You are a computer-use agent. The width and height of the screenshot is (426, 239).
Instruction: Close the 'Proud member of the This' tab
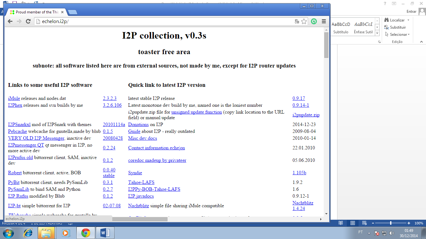coord(62,12)
